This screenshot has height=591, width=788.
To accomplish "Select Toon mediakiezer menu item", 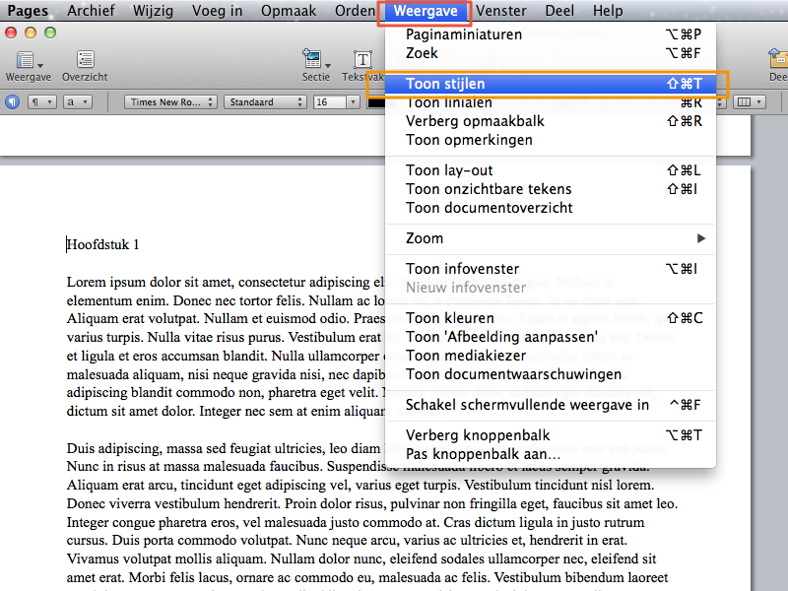I will pos(551,356).
